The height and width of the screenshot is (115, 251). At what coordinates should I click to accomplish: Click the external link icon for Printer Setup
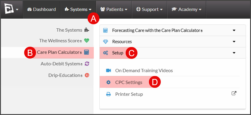pyautogui.click(x=234, y=93)
